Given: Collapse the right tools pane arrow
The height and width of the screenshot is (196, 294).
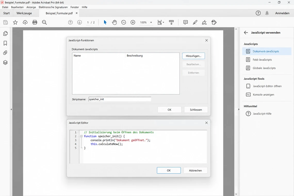Looking at the screenshot, I should 239,109.
